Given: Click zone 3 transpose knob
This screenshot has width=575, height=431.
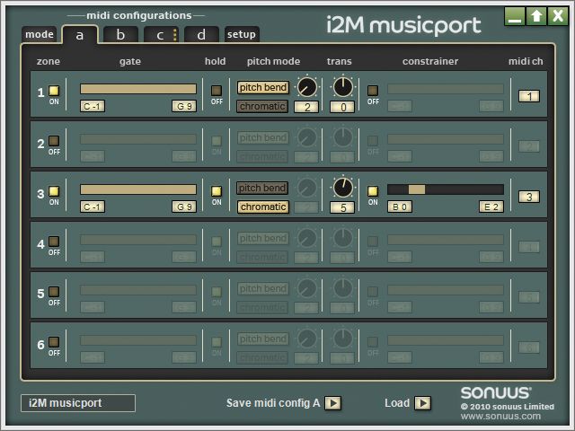Looking at the screenshot, I should (x=343, y=188).
